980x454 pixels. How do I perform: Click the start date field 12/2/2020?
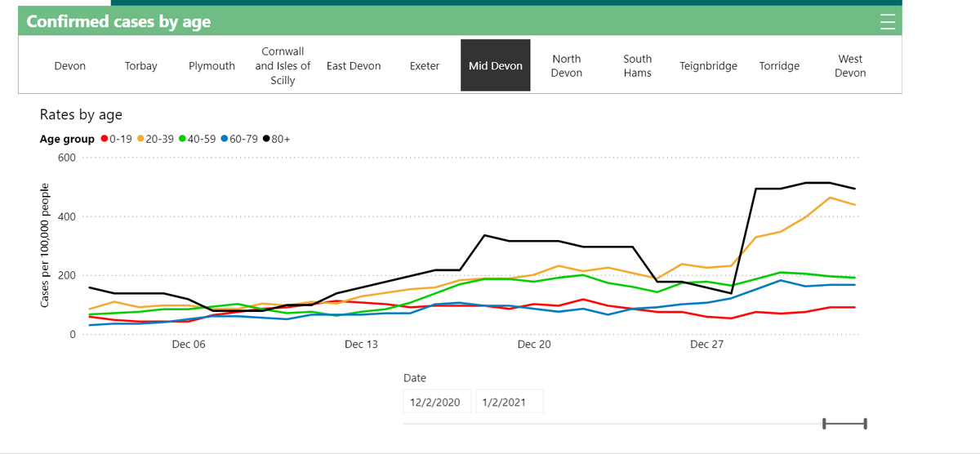pyautogui.click(x=438, y=402)
